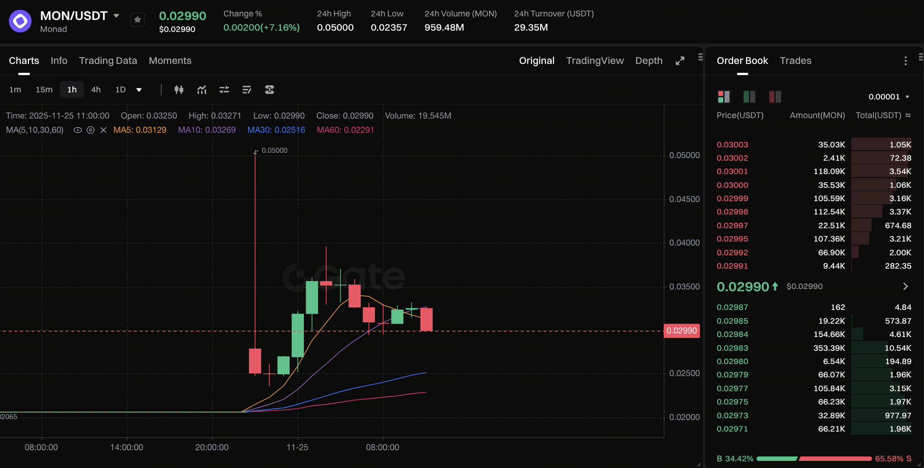
Task: Expand more timeframe options dropdown
Action: [139, 90]
